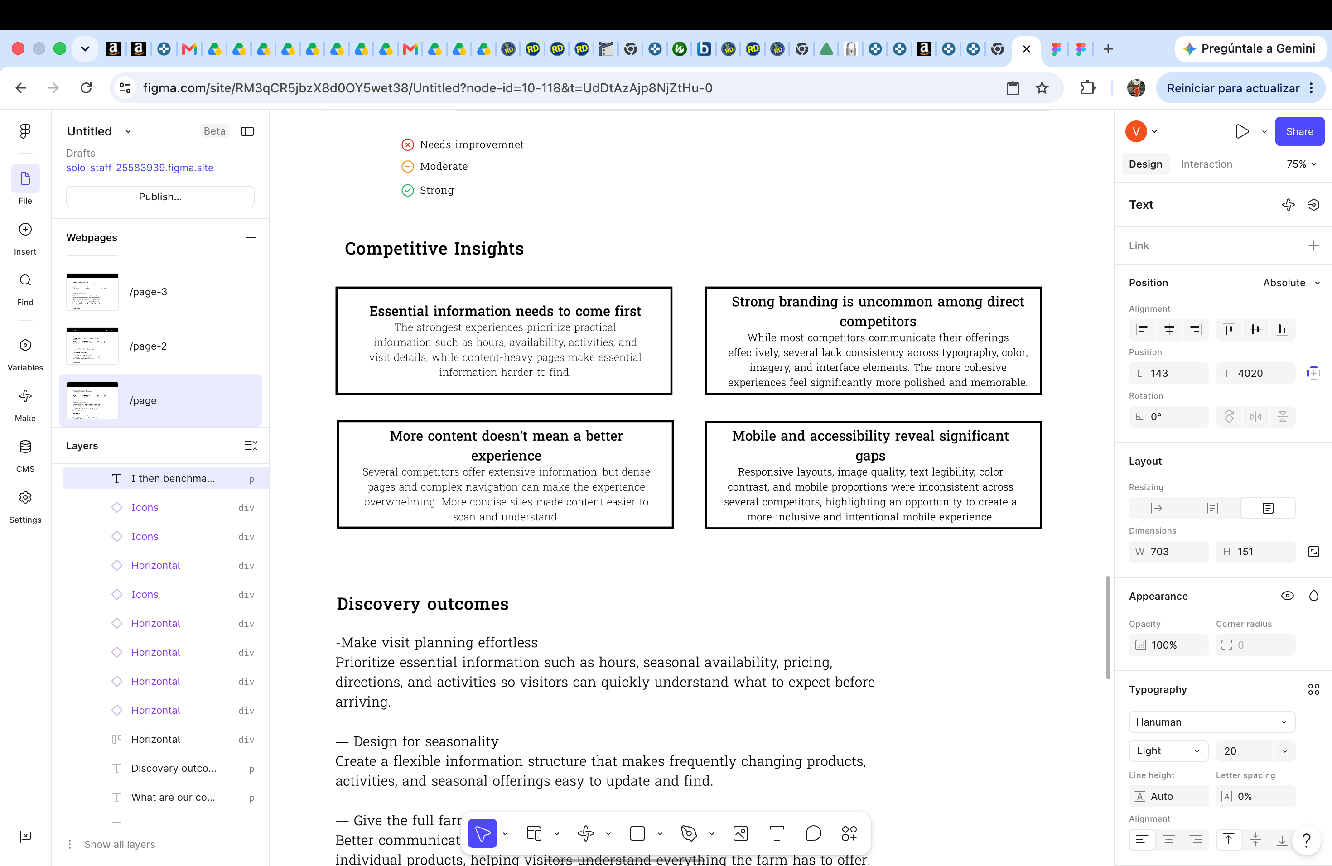
Task: Toggle the left sidebar panel collapse icon
Action: [247, 131]
